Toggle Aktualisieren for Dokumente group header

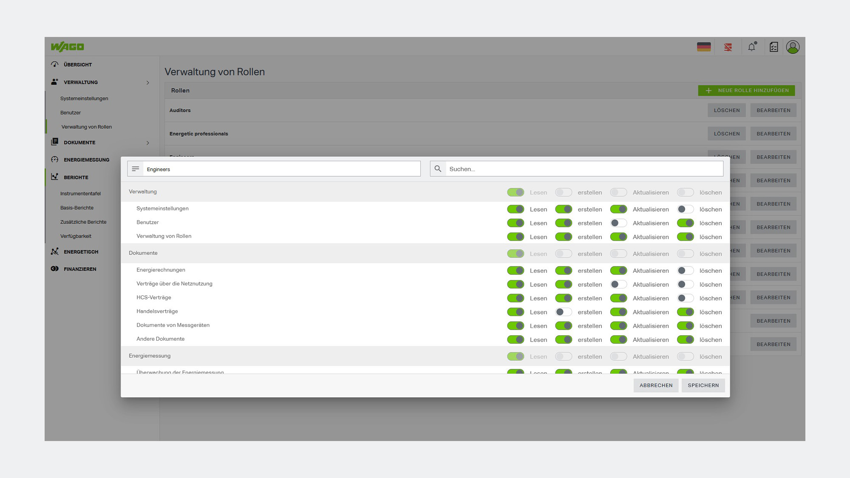(618, 254)
